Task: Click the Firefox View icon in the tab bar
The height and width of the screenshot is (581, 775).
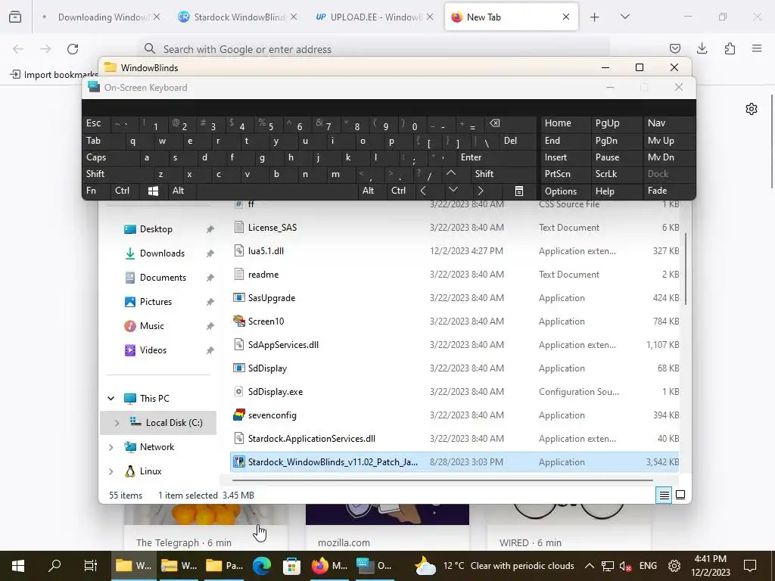Action: pyautogui.click(x=15, y=17)
